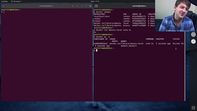Click the REPOSITORY column header
This screenshot has height=111, width=197.
click(x=99, y=14)
